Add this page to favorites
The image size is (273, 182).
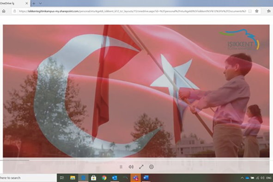point(257,11)
